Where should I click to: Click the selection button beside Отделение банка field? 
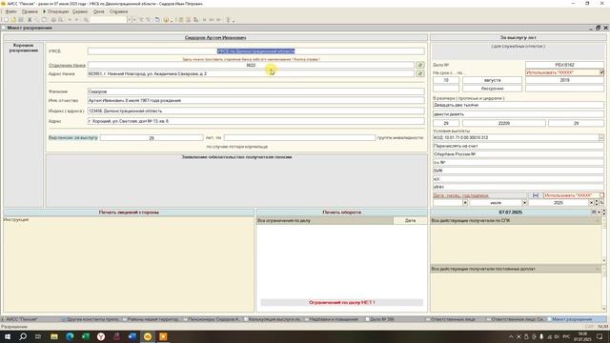tap(420, 65)
